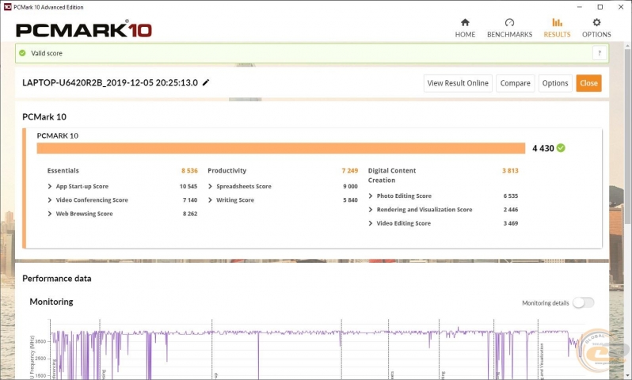Click Spreadsheets value 9 000

pyautogui.click(x=350, y=186)
